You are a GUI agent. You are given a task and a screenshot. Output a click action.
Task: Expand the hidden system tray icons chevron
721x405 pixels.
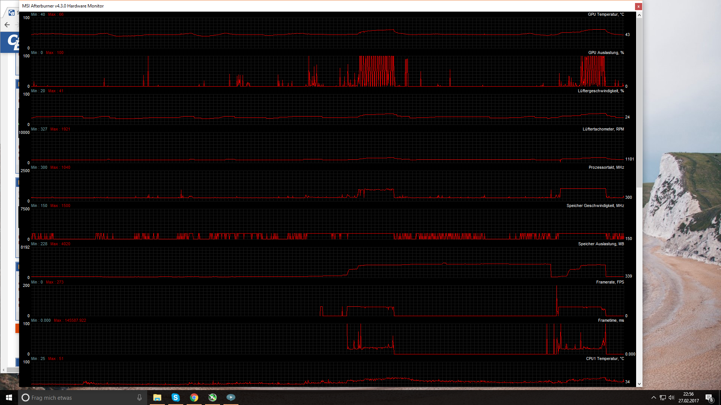[653, 397]
